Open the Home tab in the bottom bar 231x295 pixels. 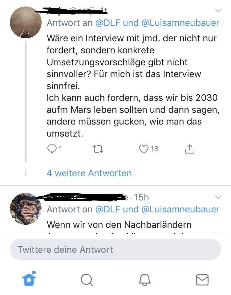coord(29,280)
